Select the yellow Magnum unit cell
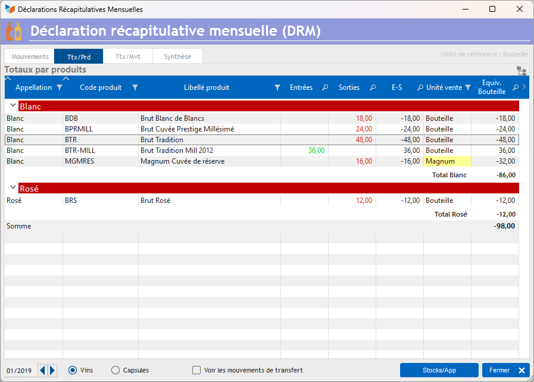The height and width of the screenshot is (382, 534). click(447, 161)
